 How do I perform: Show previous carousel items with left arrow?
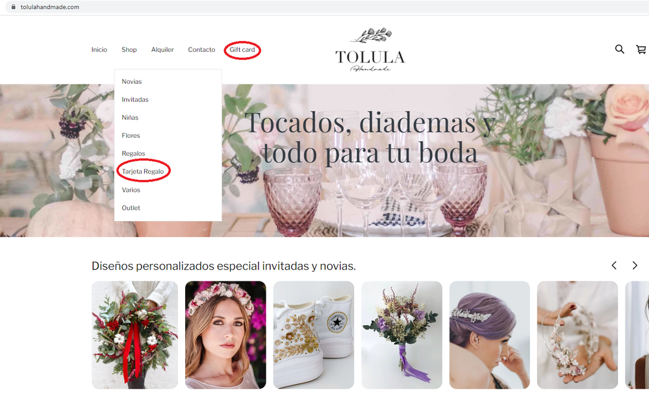click(x=614, y=265)
